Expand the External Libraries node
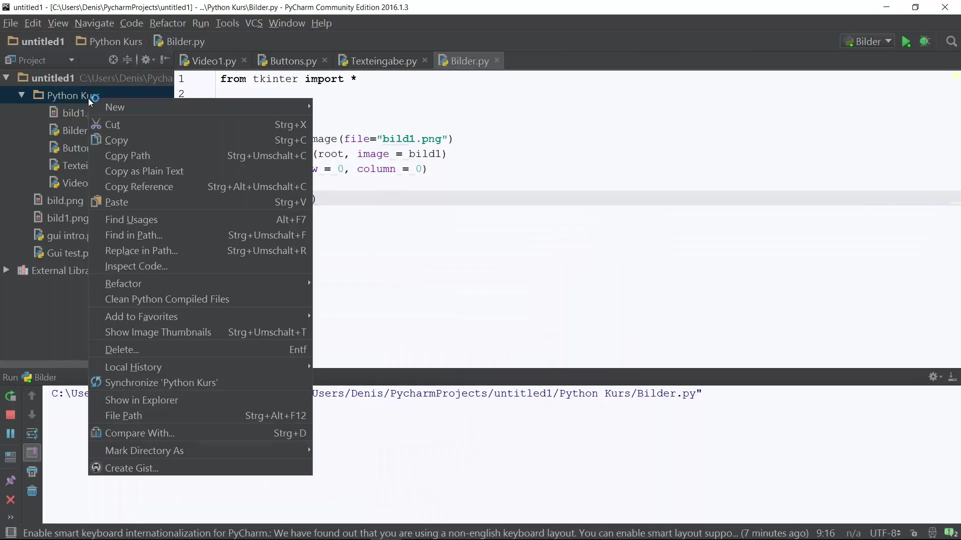Viewport: 961px width, 540px height. 7,270
